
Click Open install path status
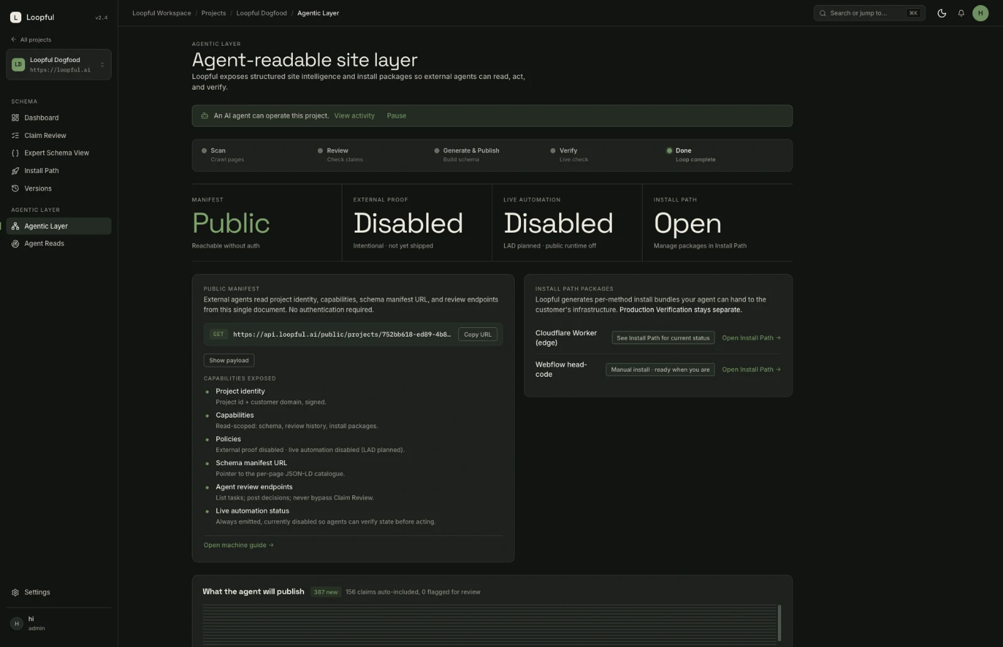coord(688,224)
